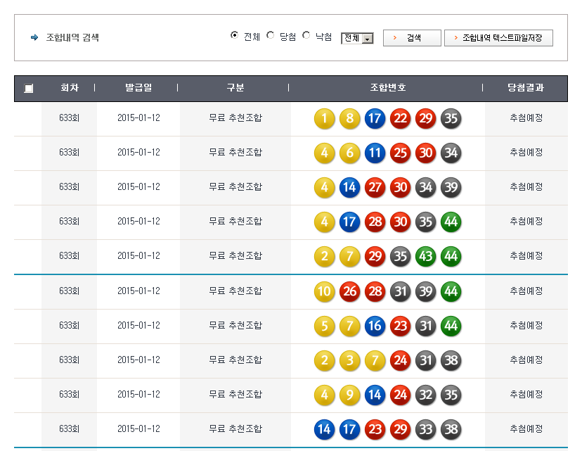Click the blue number 11 ball
This screenshot has height=451, width=582.
tap(375, 153)
